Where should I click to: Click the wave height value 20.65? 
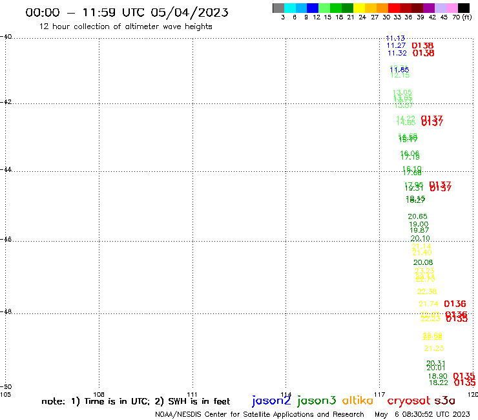418,216
